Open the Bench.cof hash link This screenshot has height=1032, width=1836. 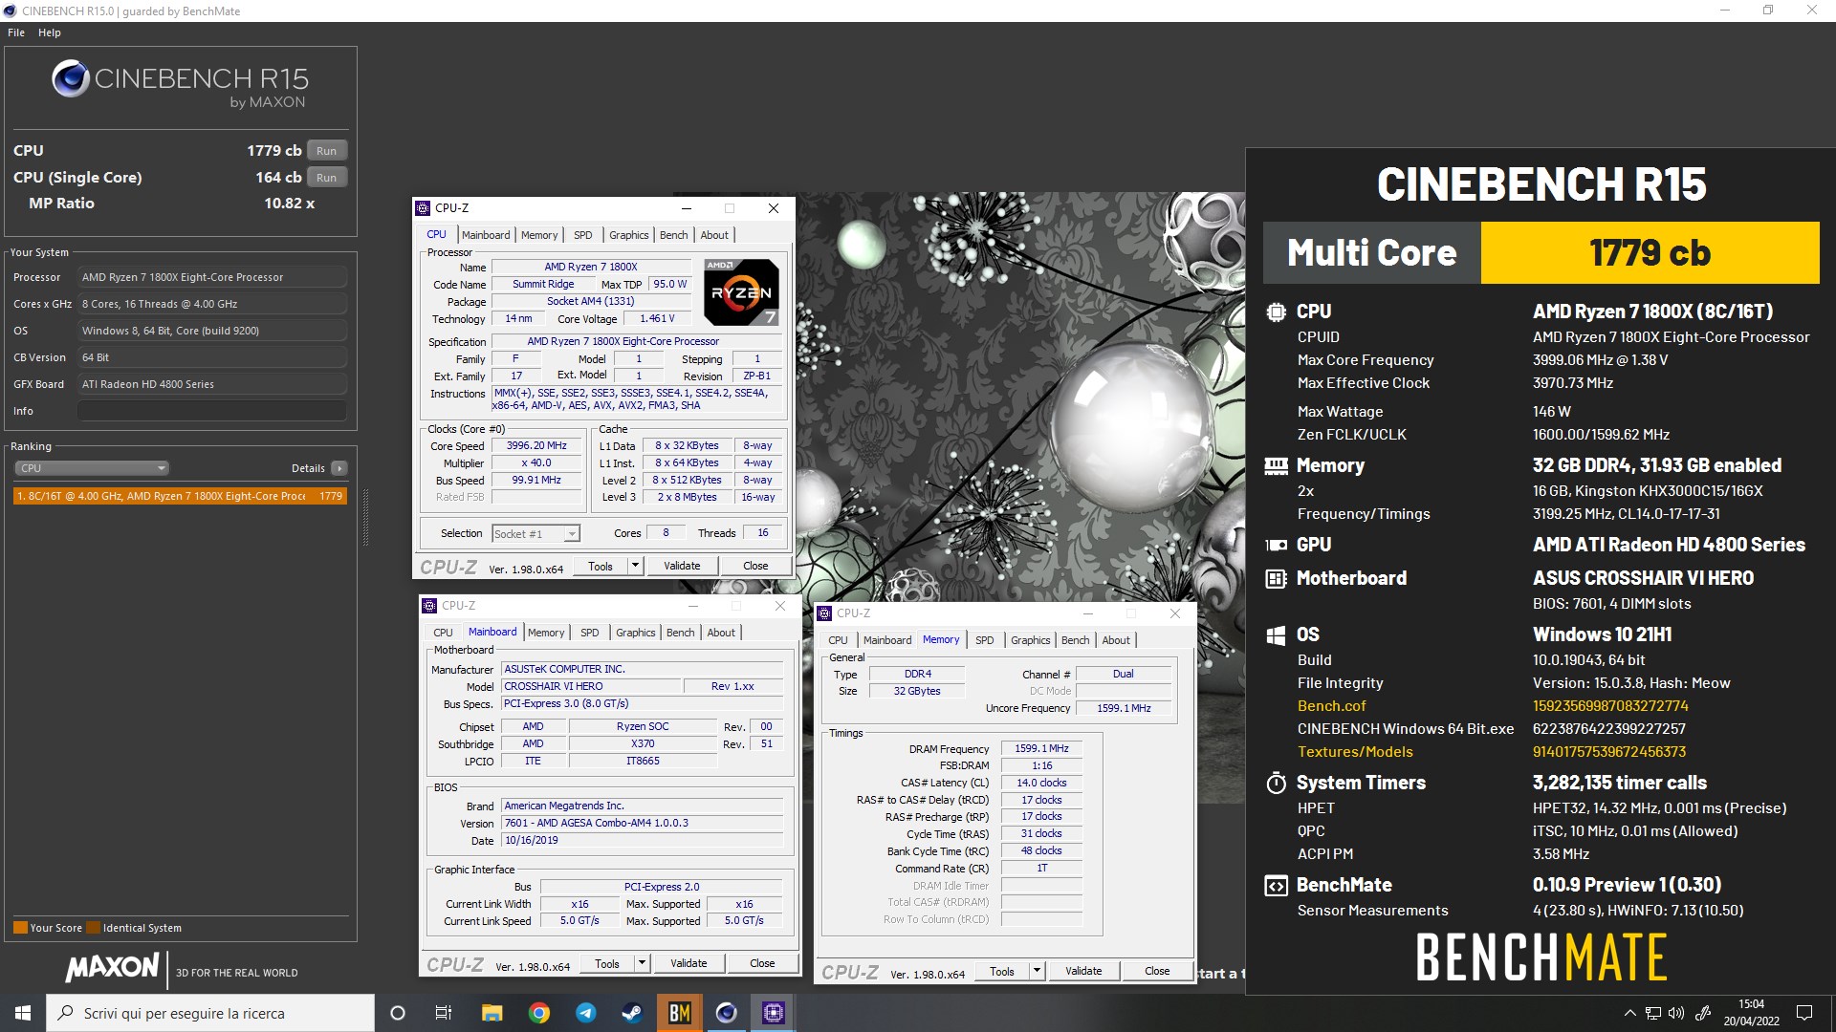pyautogui.click(x=1610, y=706)
